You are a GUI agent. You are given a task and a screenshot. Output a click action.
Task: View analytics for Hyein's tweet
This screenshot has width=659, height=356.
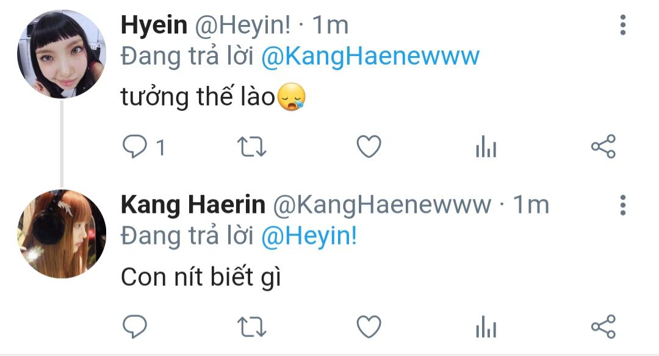486,146
